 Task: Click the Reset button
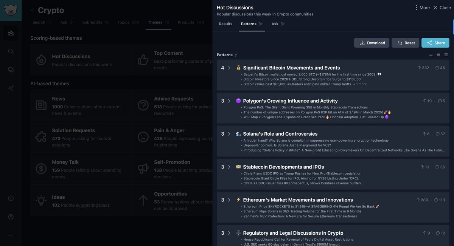tap(405, 43)
